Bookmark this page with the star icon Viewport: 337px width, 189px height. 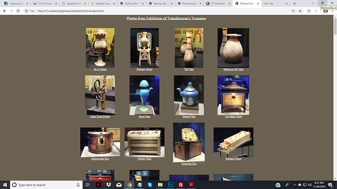(x=300, y=11)
